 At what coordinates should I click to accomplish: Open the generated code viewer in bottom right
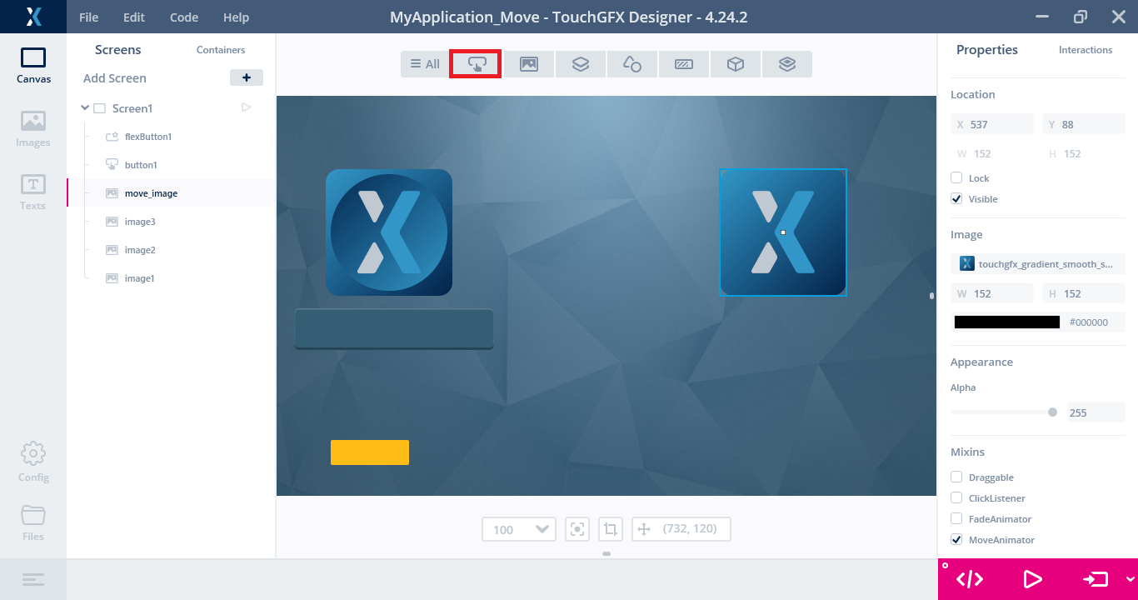coord(969,578)
